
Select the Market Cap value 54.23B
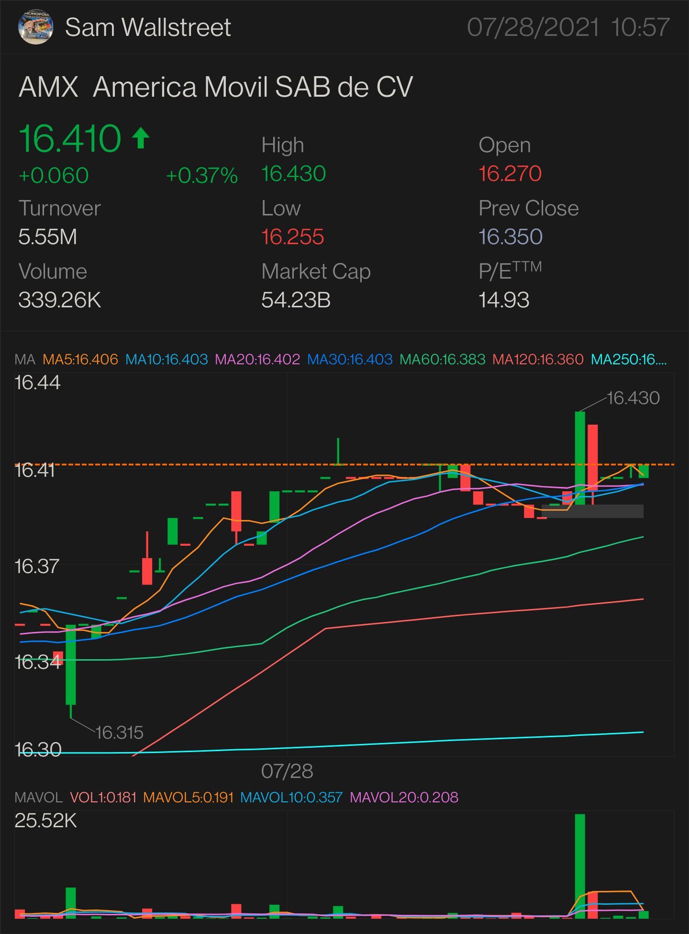(296, 300)
